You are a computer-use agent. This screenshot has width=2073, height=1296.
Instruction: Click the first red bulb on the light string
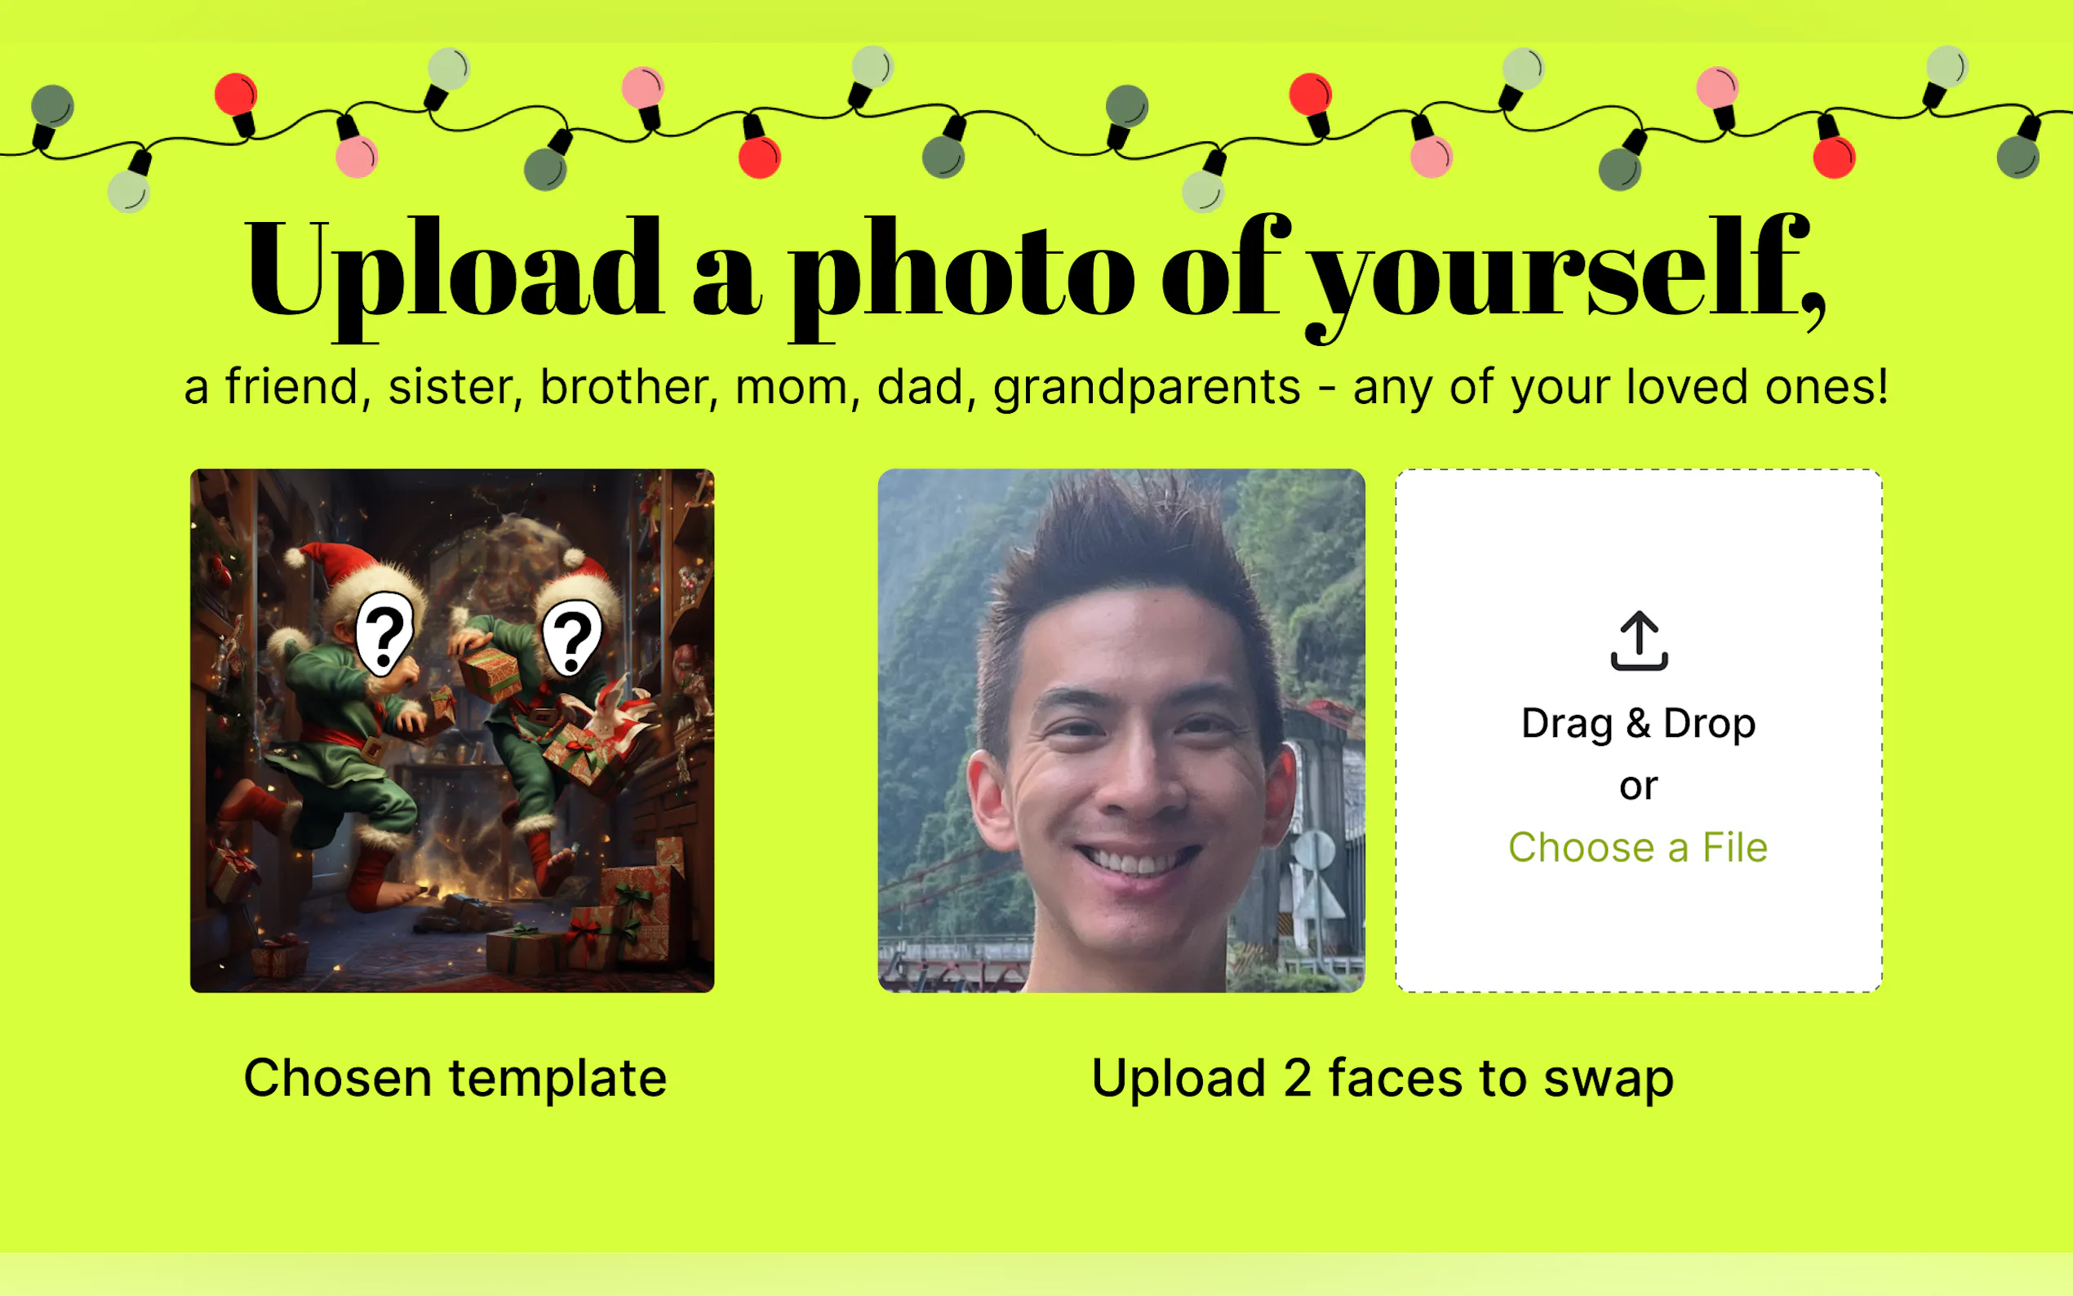[236, 96]
